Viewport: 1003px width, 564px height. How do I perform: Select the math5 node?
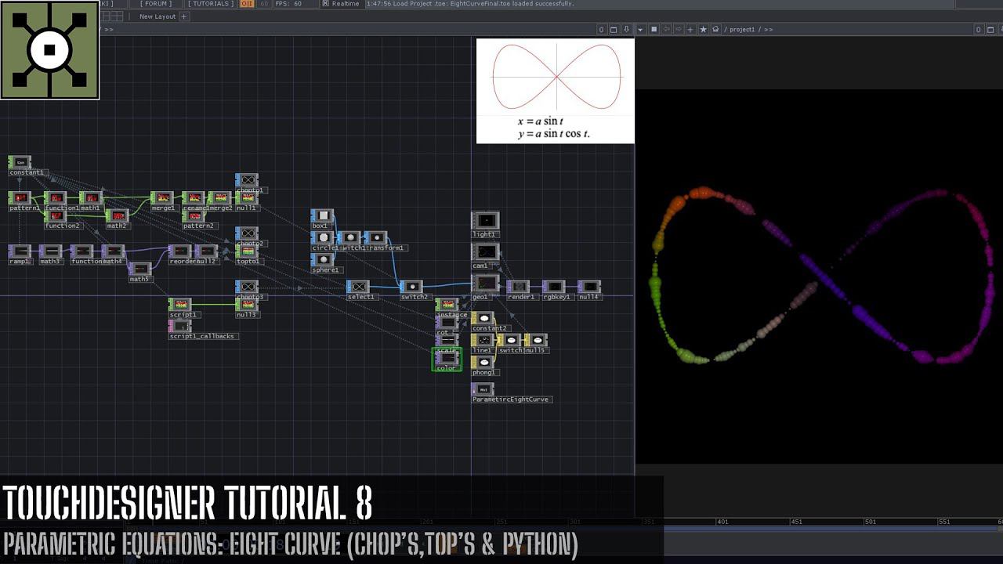tap(139, 269)
